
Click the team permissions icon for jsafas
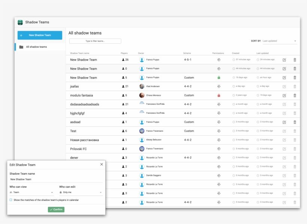(219, 86)
